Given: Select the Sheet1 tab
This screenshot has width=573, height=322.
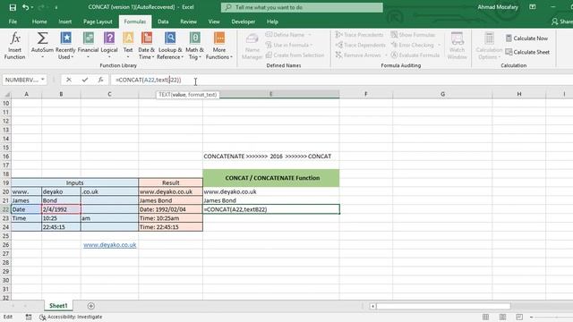Looking at the screenshot, I should pos(58,306).
